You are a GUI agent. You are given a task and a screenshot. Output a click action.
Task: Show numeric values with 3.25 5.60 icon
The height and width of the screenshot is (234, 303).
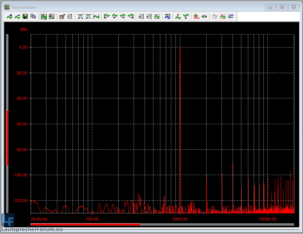(x=70, y=17)
